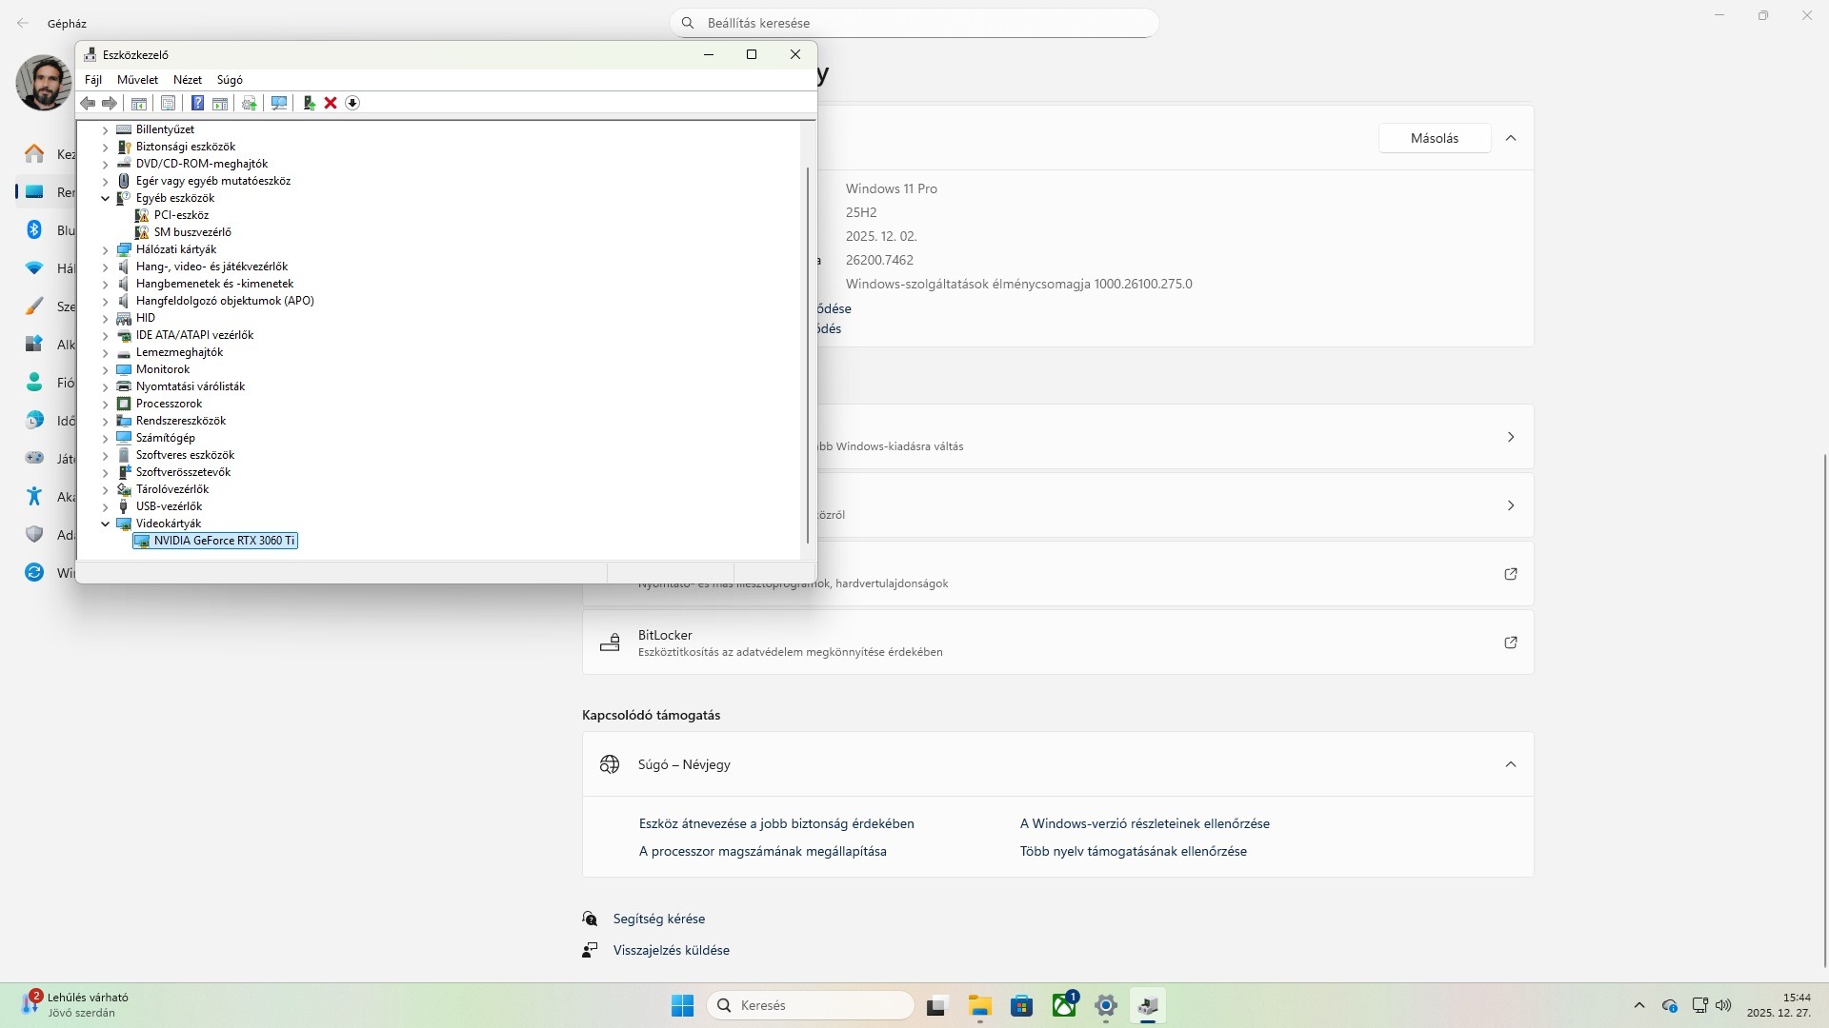Open the Művelet menu
Viewport: 1829px width, 1028px height.
137,80
